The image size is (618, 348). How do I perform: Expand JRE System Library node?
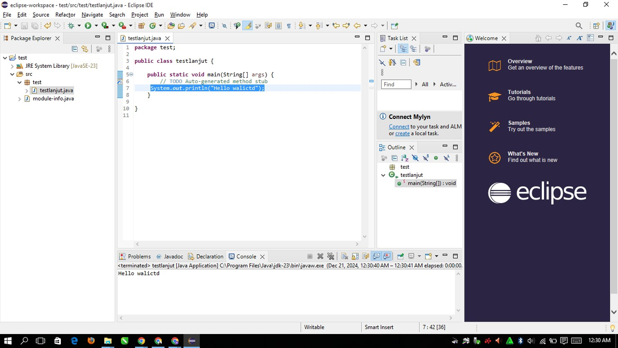12,66
